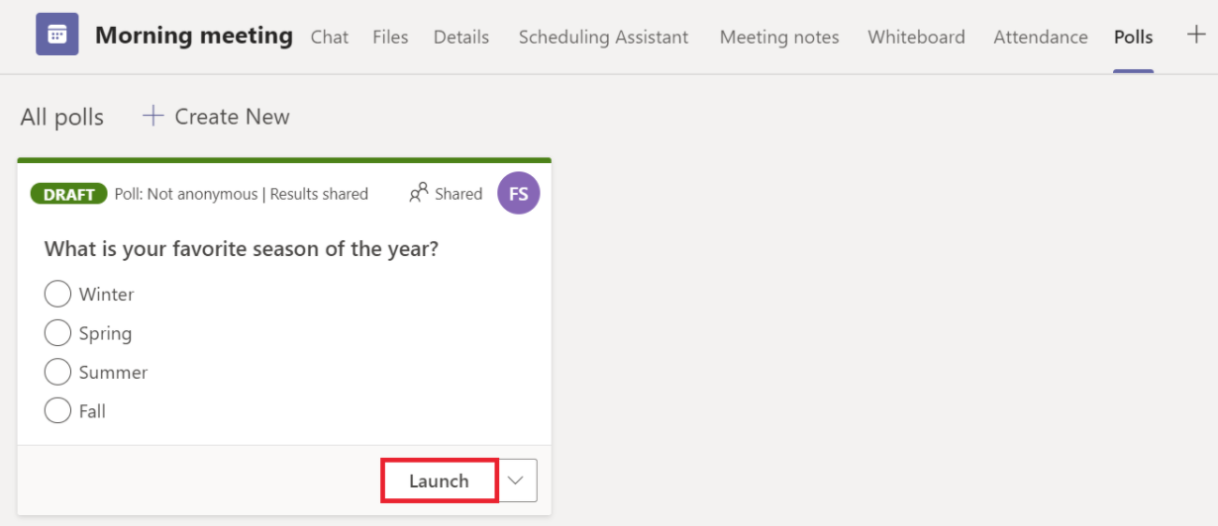Viewport: 1218px width, 526px height.
Task: Expand the dropdown arrow beside Launch
Action: click(x=516, y=481)
